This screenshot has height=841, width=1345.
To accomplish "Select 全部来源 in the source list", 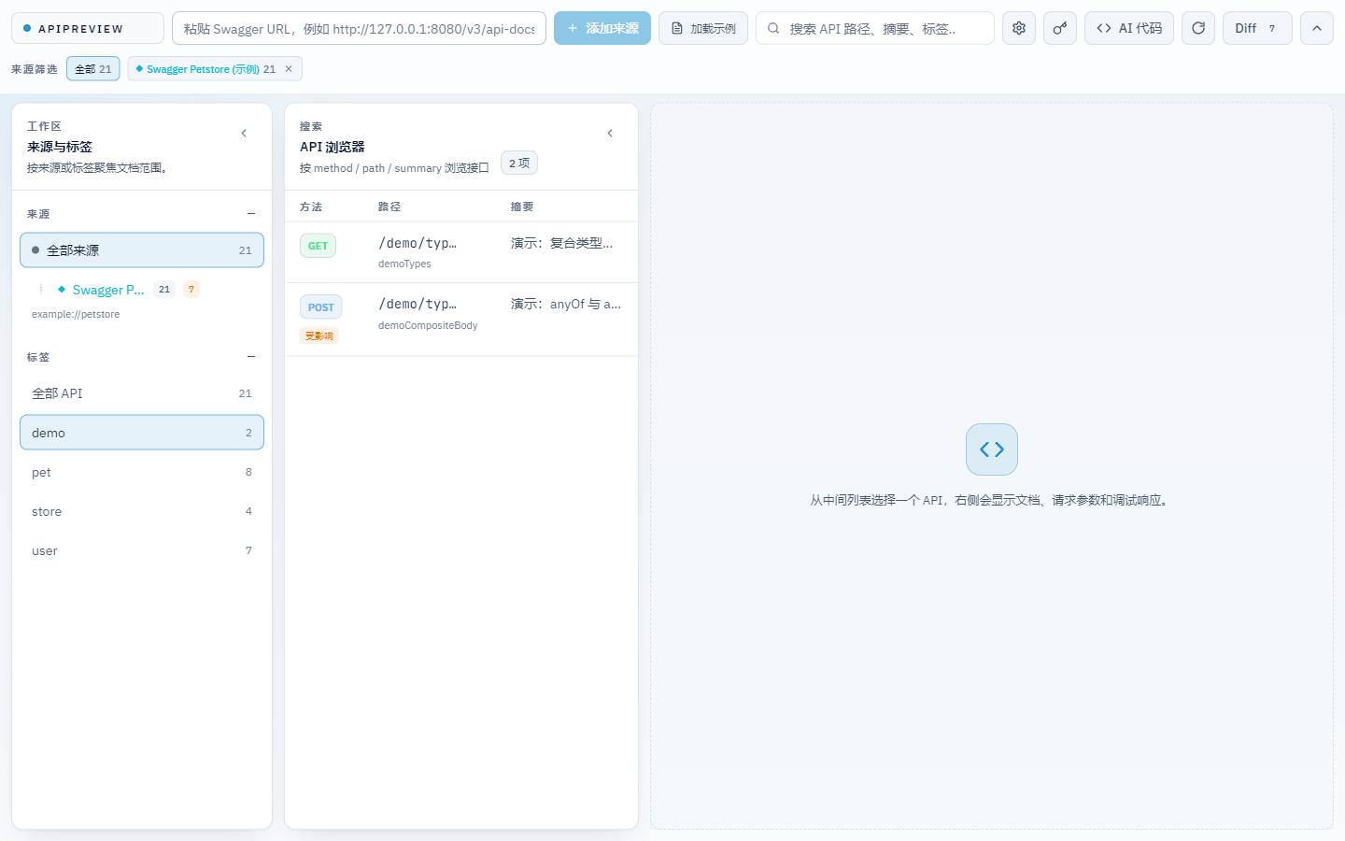I will pos(142,250).
